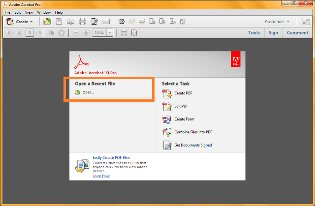This screenshot has height=206, width=315.
Task: Click the page-with-X icon in toolbar
Action: click(x=152, y=21)
